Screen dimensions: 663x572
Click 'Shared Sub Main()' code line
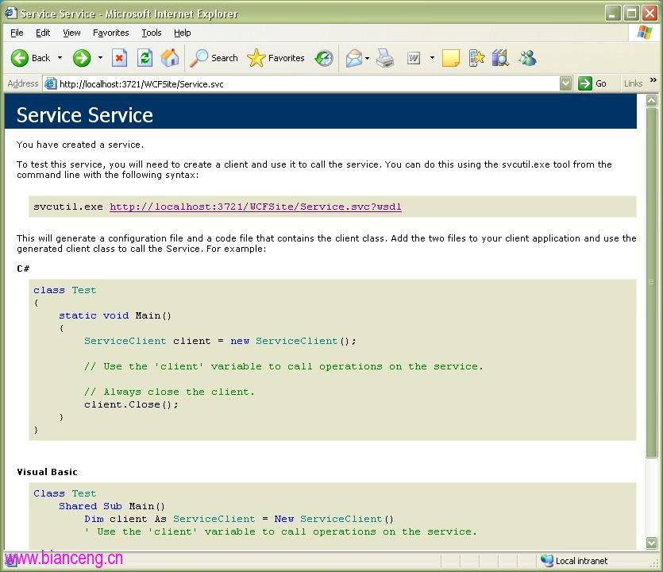(112, 506)
